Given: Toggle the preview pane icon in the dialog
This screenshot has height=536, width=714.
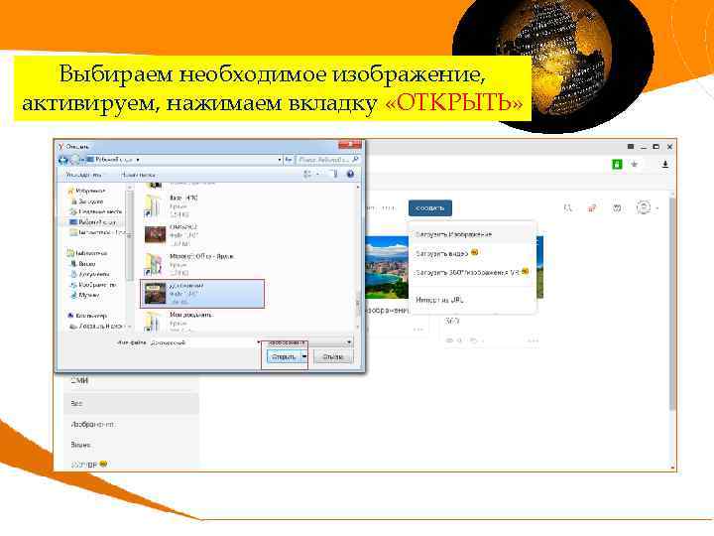Looking at the screenshot, I should pos(334,174).
